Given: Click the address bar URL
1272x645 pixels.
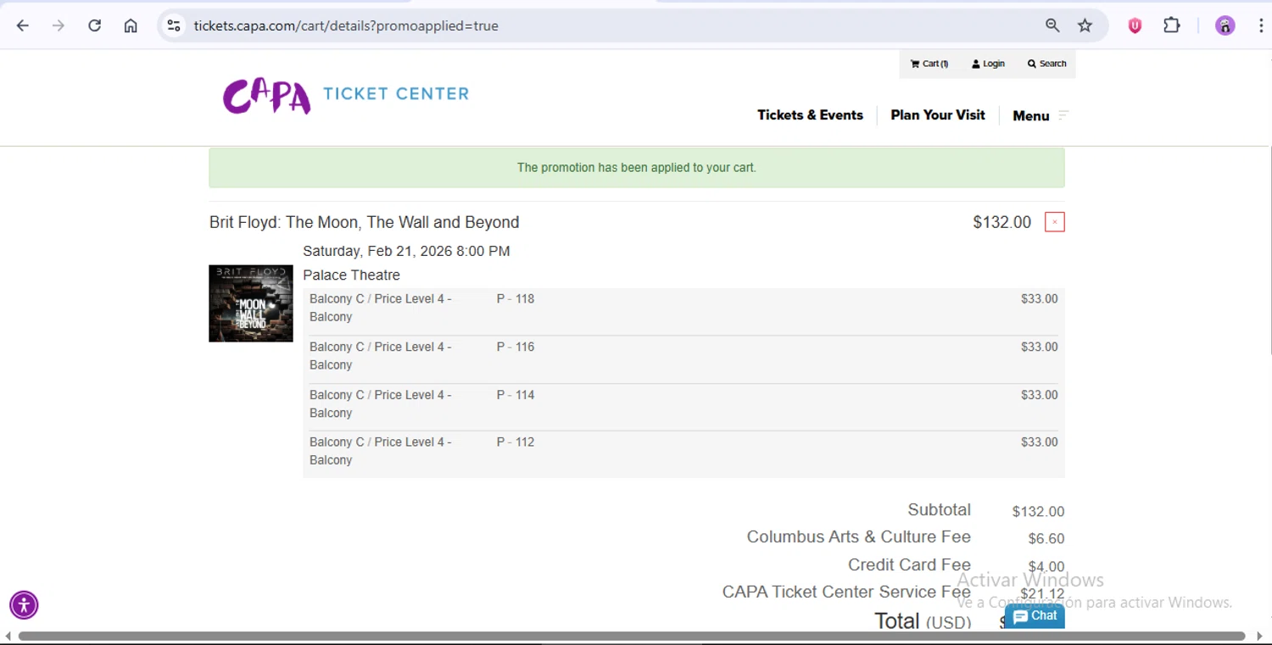Looking at the screenshot, I should pyautogui.click(x=346, y=25).
